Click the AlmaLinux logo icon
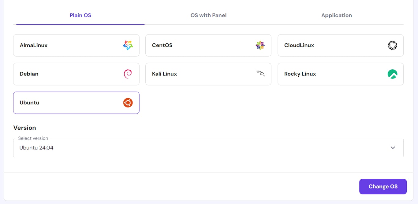The height and width of the screenshot is (204, 418). pos(128,45)
